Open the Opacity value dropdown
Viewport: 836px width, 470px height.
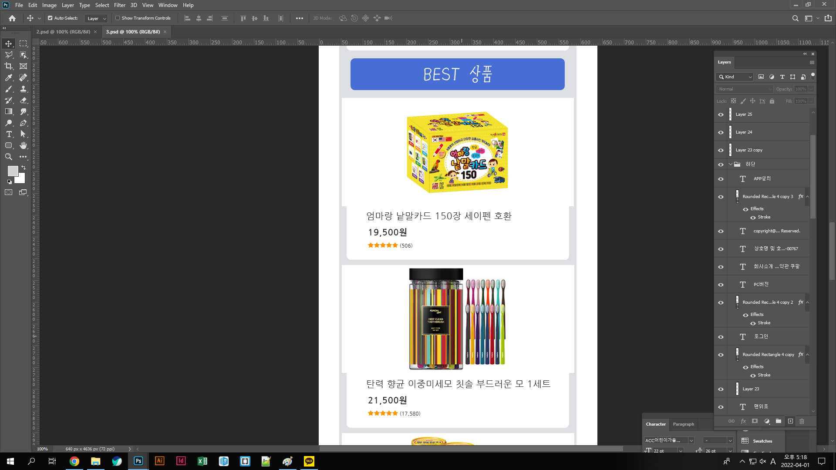[x=811, y=89]
